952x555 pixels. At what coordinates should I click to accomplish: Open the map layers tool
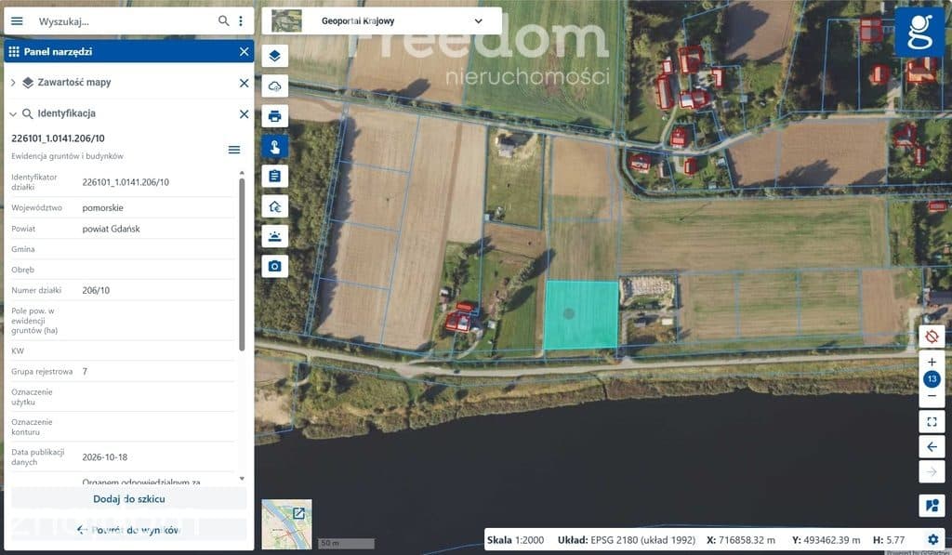(x=274, y=57)
